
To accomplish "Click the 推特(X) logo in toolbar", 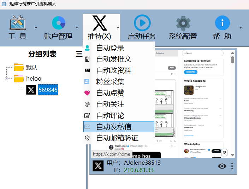I will coord(100,23).
